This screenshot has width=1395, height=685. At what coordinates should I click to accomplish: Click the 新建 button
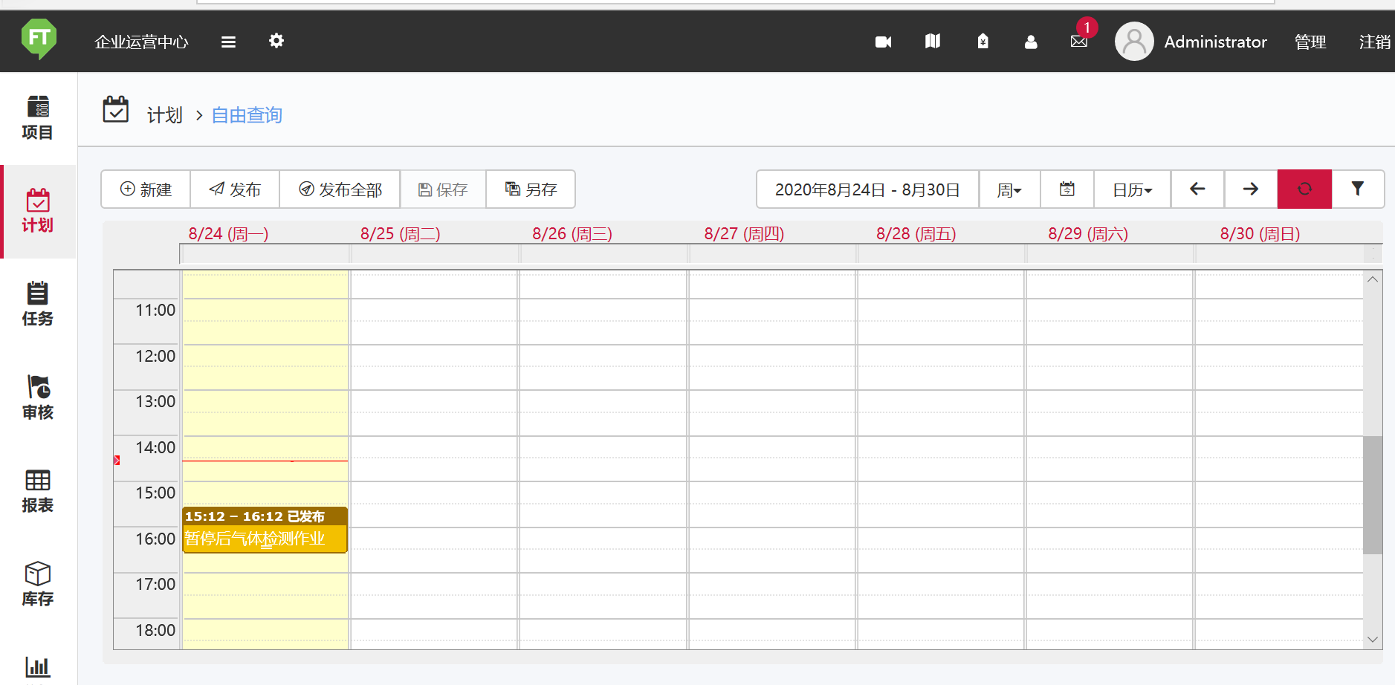click(146, 189)
